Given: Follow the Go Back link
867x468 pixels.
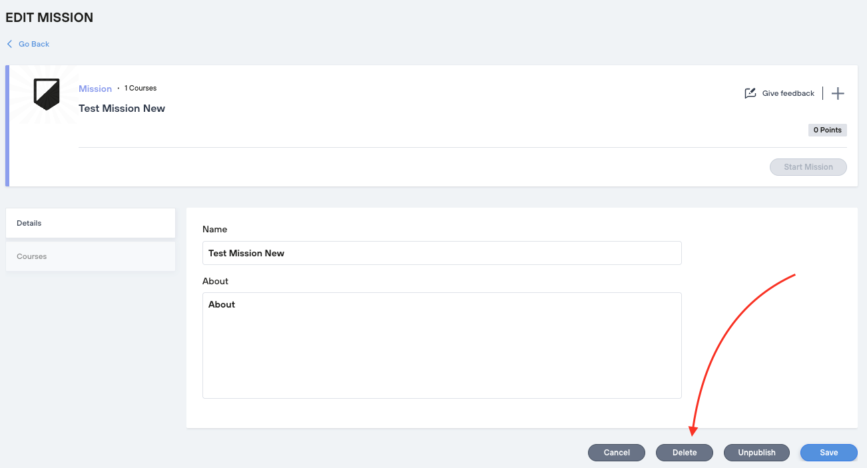Looking at the screenshot, I should coord(34,44).
